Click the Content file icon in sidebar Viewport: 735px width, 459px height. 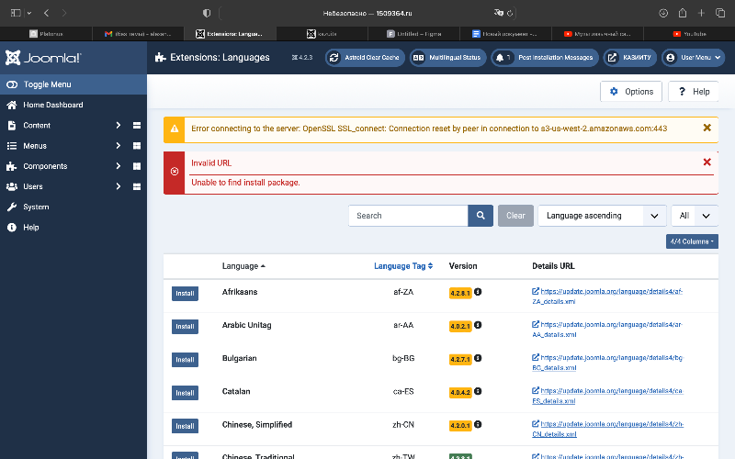12,126
